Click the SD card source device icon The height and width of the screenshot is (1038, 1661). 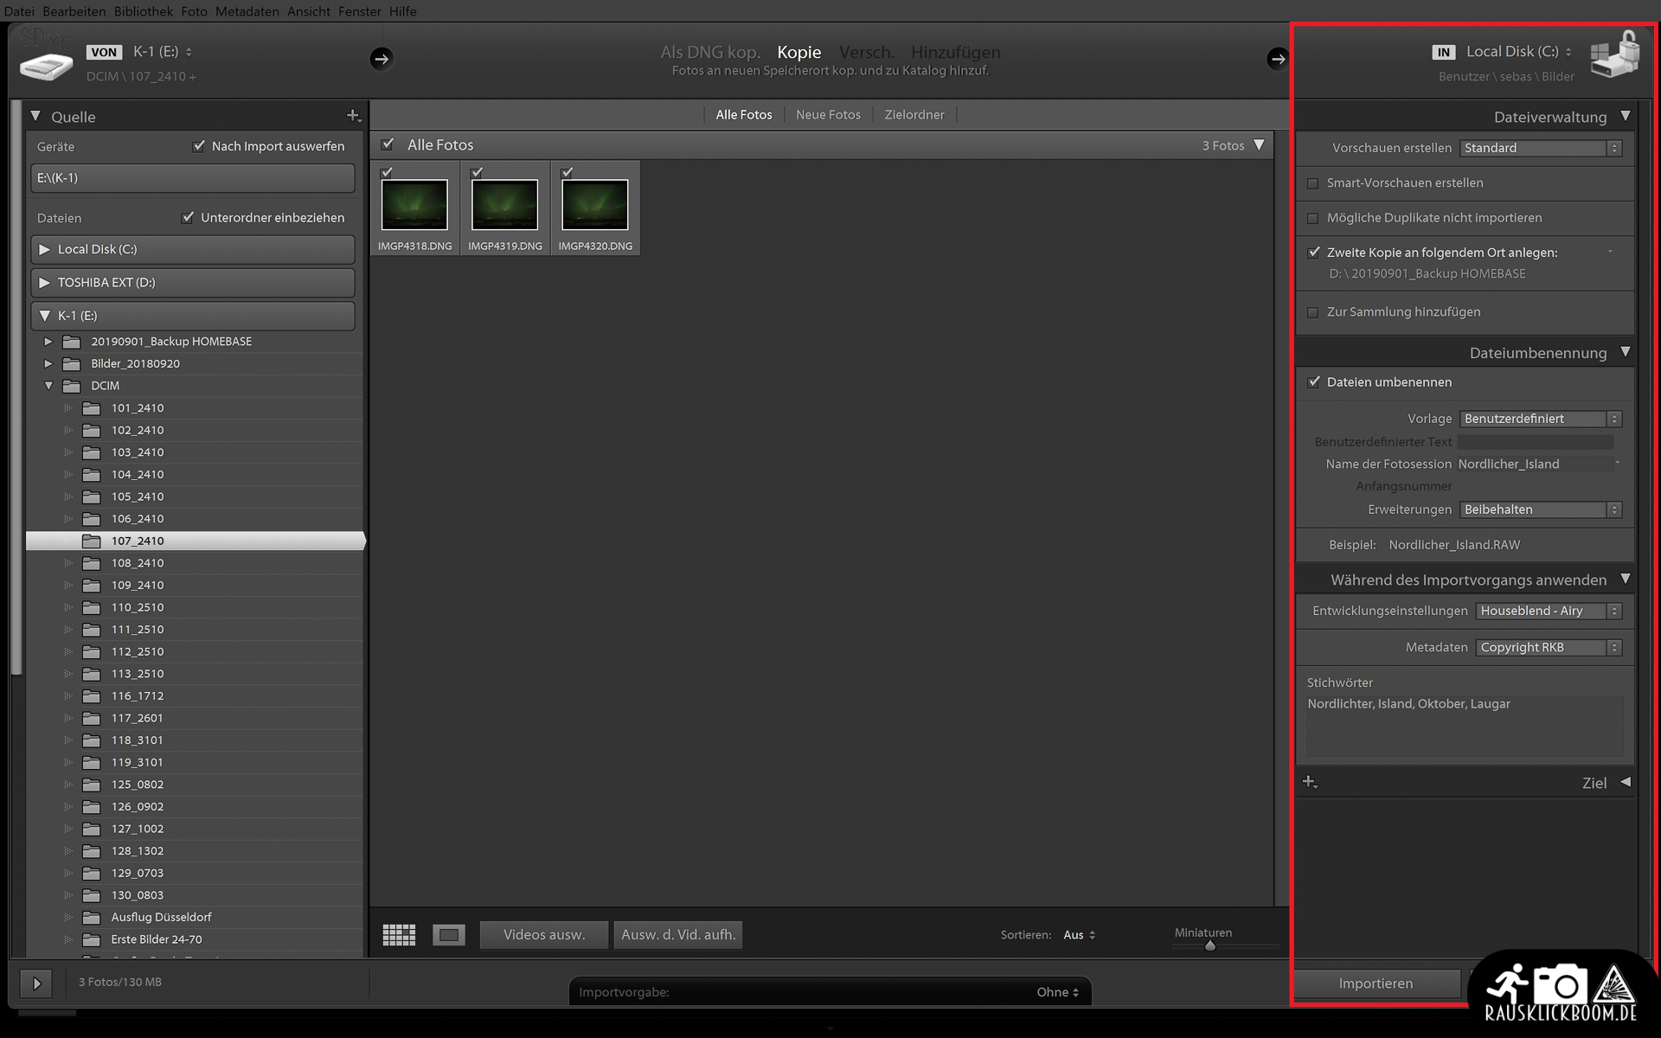tap(46, 66)
